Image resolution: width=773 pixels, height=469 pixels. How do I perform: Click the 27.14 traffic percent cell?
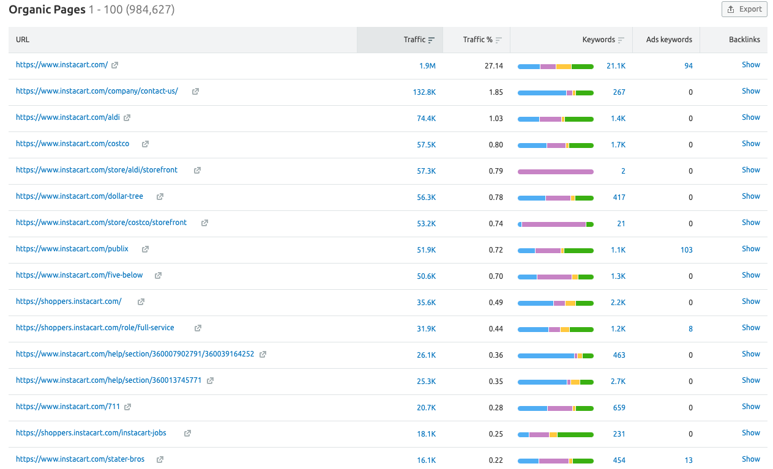493,66
